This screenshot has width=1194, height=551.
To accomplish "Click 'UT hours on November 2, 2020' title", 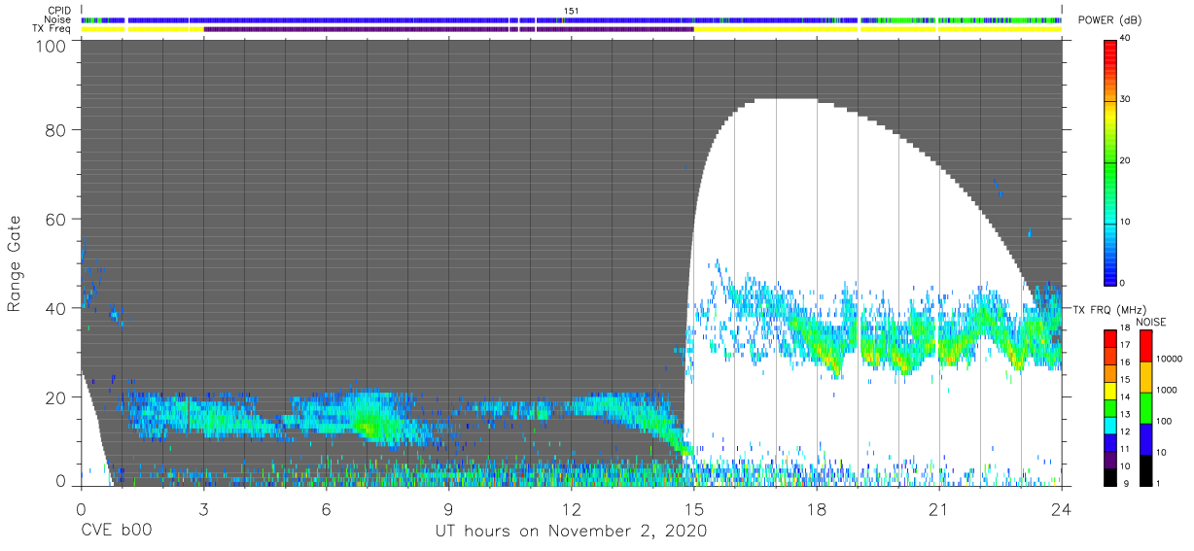I will coord(570,532).
